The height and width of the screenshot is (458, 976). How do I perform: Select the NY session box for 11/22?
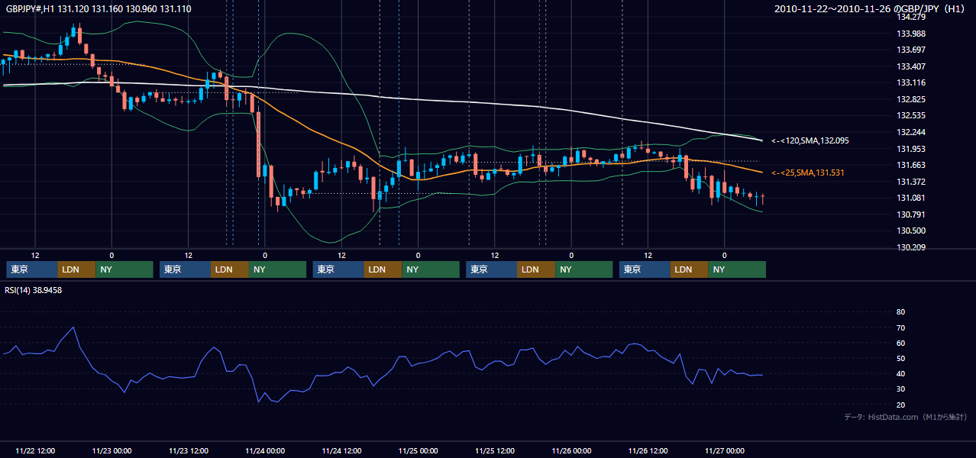coord(125,269)
